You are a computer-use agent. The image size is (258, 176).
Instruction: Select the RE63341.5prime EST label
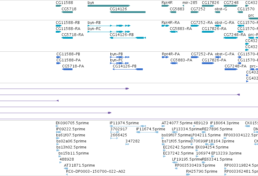tap(217, 159)
